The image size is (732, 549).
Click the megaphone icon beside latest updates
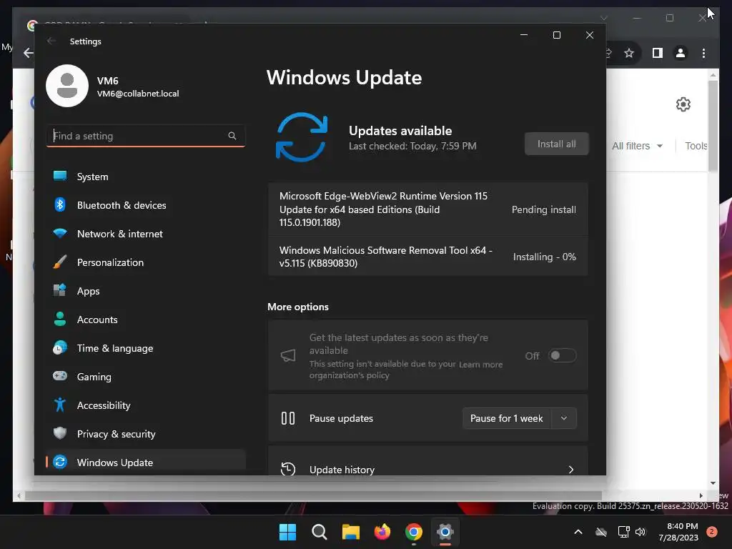pos(288,356)
